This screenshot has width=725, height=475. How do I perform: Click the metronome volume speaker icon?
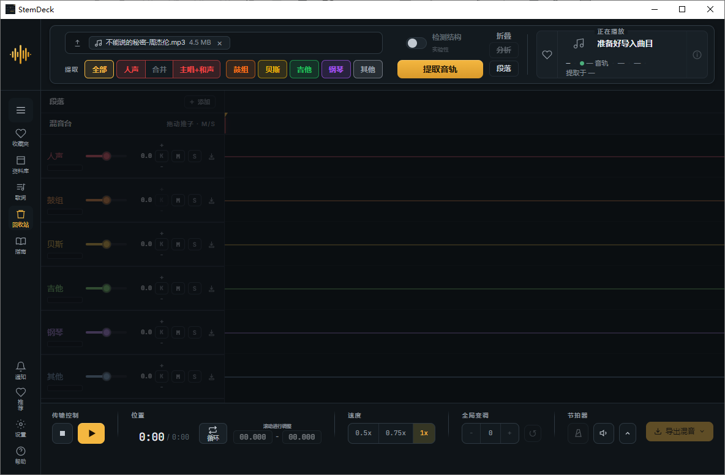click(x=603, y=433)
